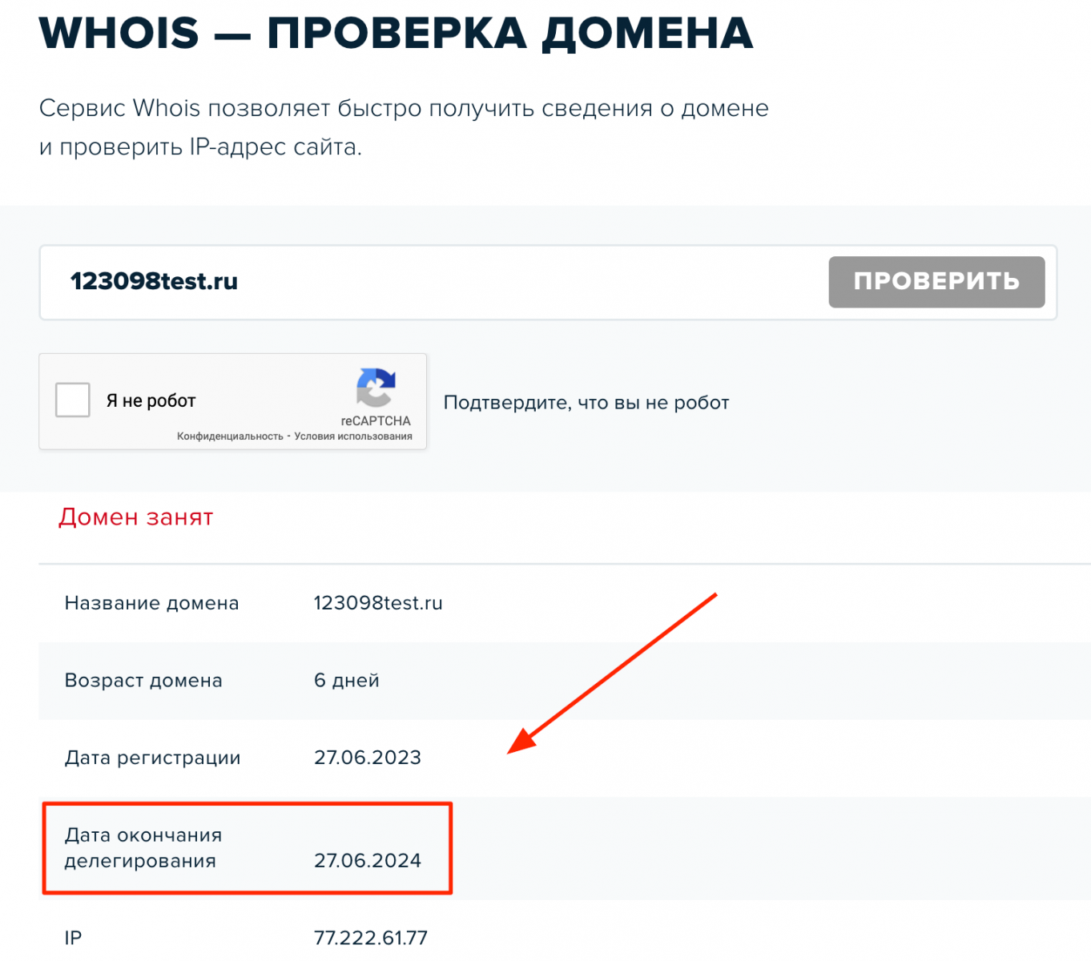The width and height of the screenshot is (1091, 961).
Task: Select the 'Возраст домена' row label
Action: pos(143,681)
